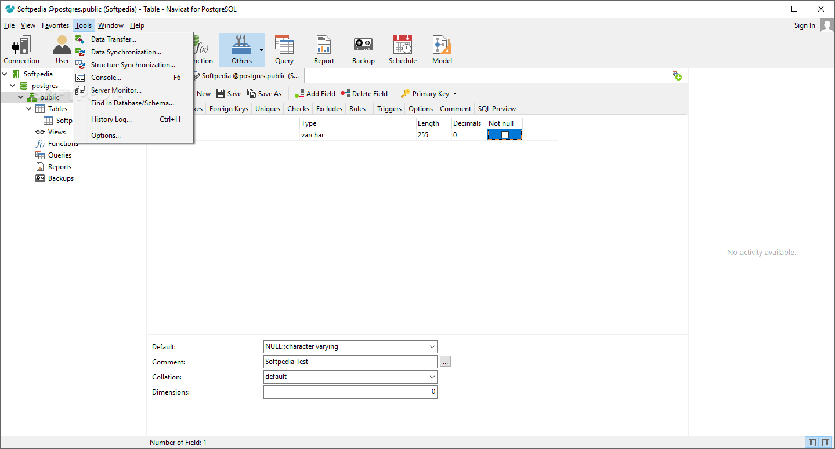835x449 pixels.
Task: Collapse the postgres database node
Action: (13, 86)
